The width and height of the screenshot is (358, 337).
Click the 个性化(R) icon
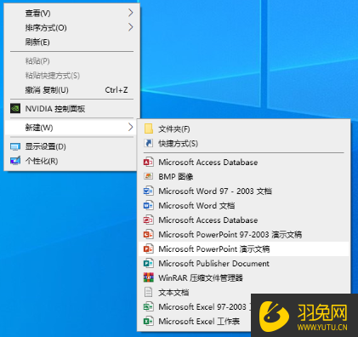(x=15, y=161)
